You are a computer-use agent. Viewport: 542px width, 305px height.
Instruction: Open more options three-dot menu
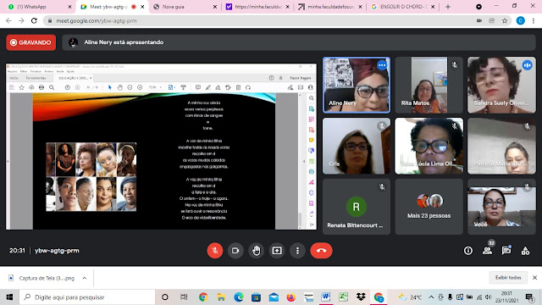tap(297, 251)
